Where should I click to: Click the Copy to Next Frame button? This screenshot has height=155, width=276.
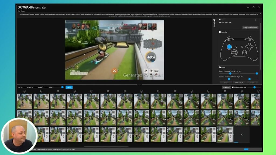coord(250,27)
